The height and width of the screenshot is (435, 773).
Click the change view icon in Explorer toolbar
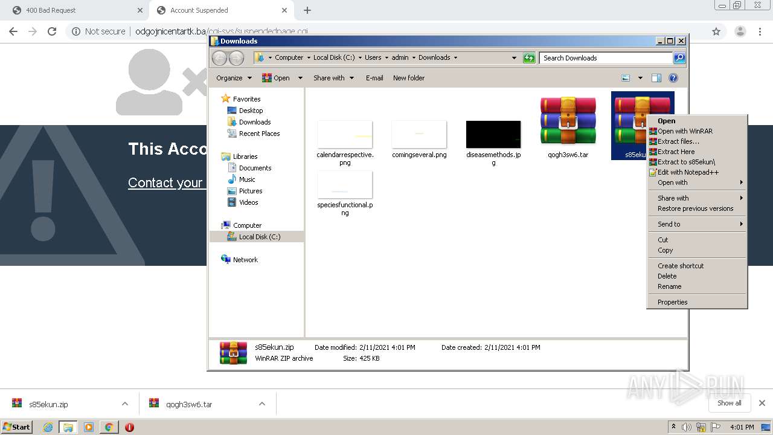626,78
